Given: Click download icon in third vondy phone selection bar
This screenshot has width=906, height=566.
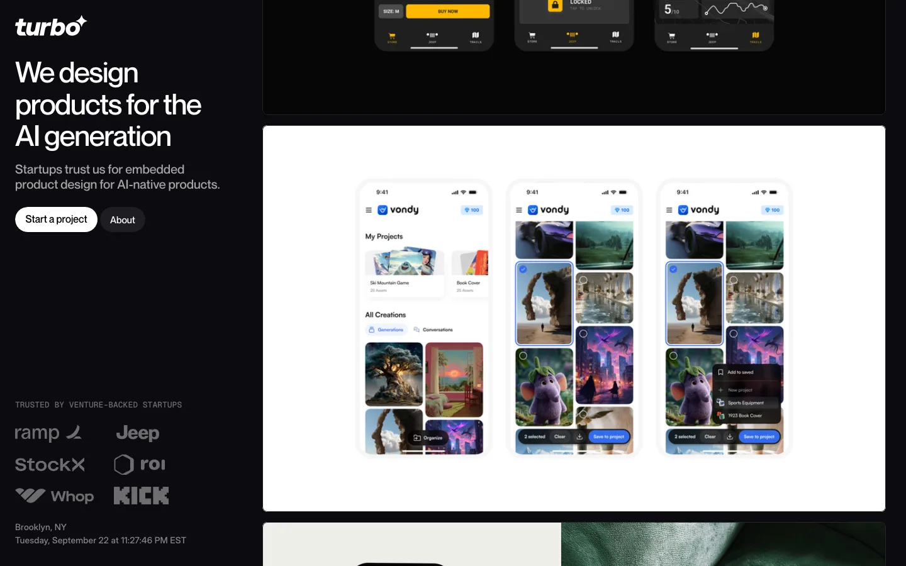Looking at the screenshot, I should click(730, 436).
